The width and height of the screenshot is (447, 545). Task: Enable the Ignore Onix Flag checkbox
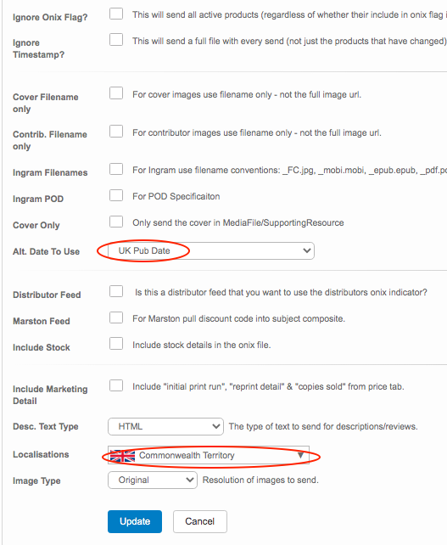click(116, 14)
